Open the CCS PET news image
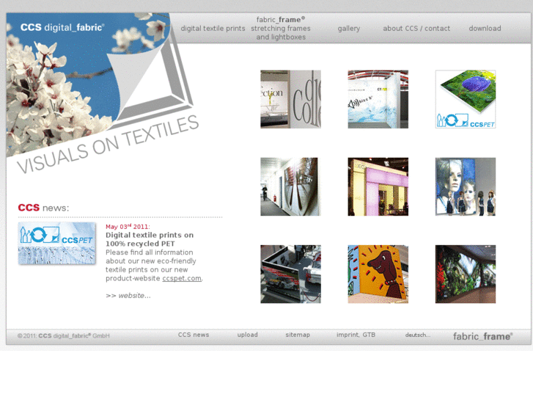Viewport: 533px width, 400px height. coord(57,244)
